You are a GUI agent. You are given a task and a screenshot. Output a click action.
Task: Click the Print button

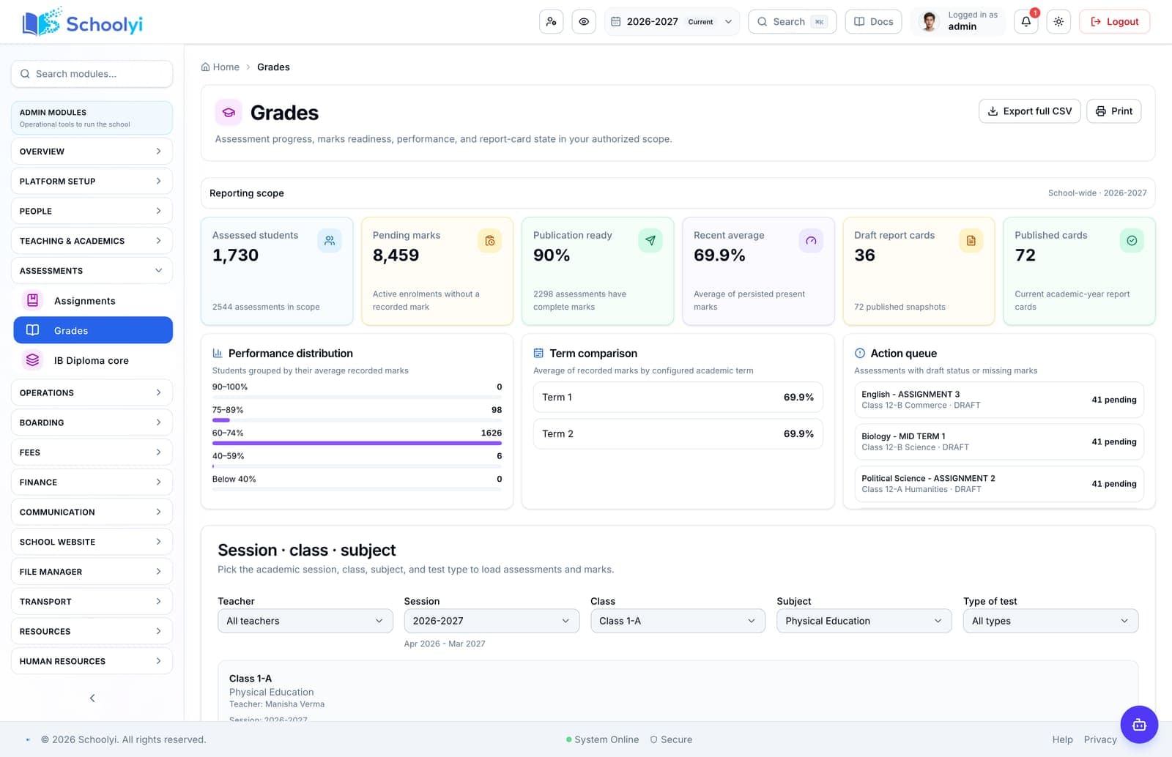[x=1113, y=111]
